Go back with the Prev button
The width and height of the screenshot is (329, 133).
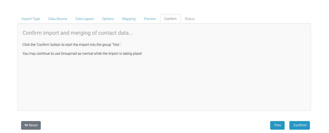pos(277,125)
